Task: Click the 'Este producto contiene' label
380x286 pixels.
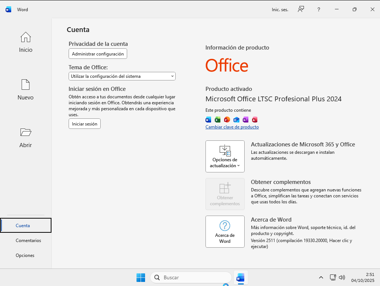Action: pyautogui.click(x=228, y=110)
